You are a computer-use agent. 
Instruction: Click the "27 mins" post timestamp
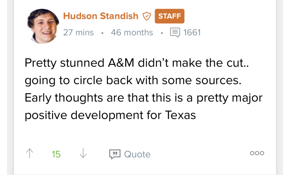(78, 32)
